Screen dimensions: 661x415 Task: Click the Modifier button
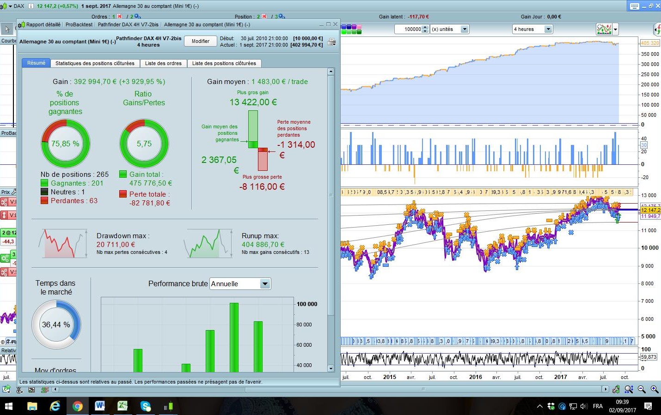click(x=200, y=41)
